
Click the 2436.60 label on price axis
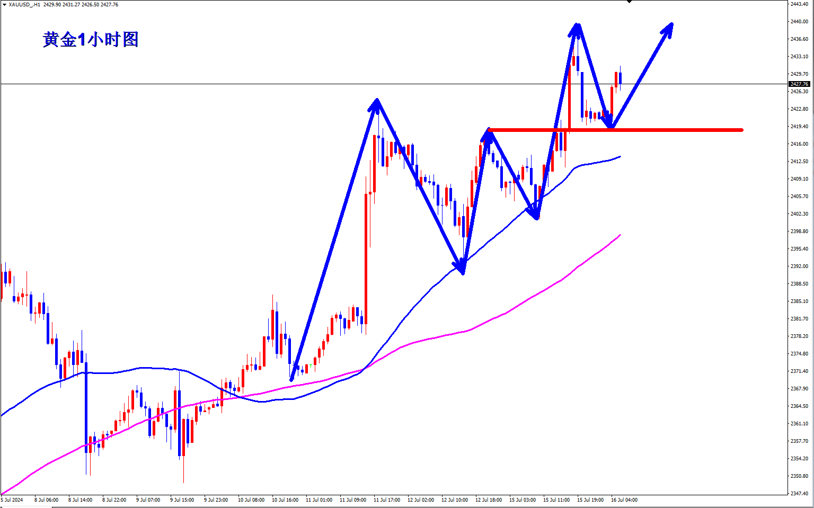(799, 39)
